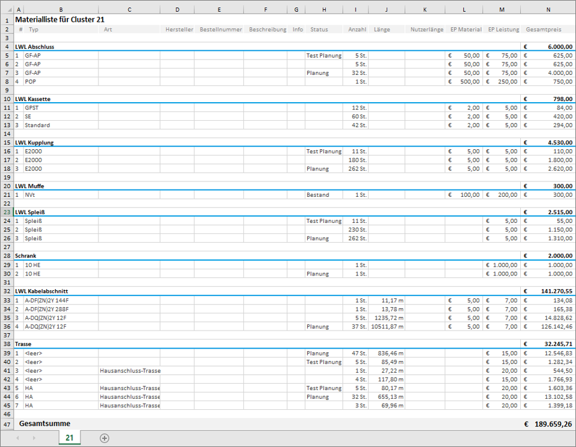Click the 'LWL Kassette' section heading
This screenshot has height=447, width=576.
click(x=33, y=99)
